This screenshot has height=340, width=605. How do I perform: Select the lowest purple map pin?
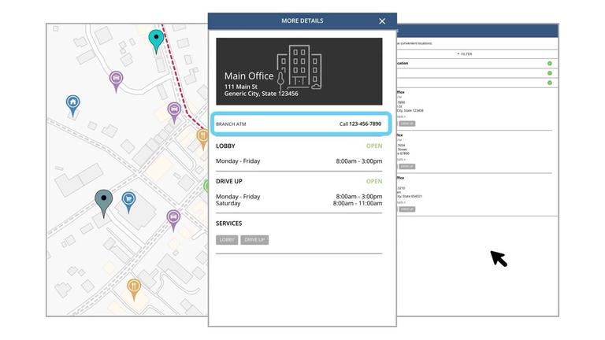click(173, 217)
